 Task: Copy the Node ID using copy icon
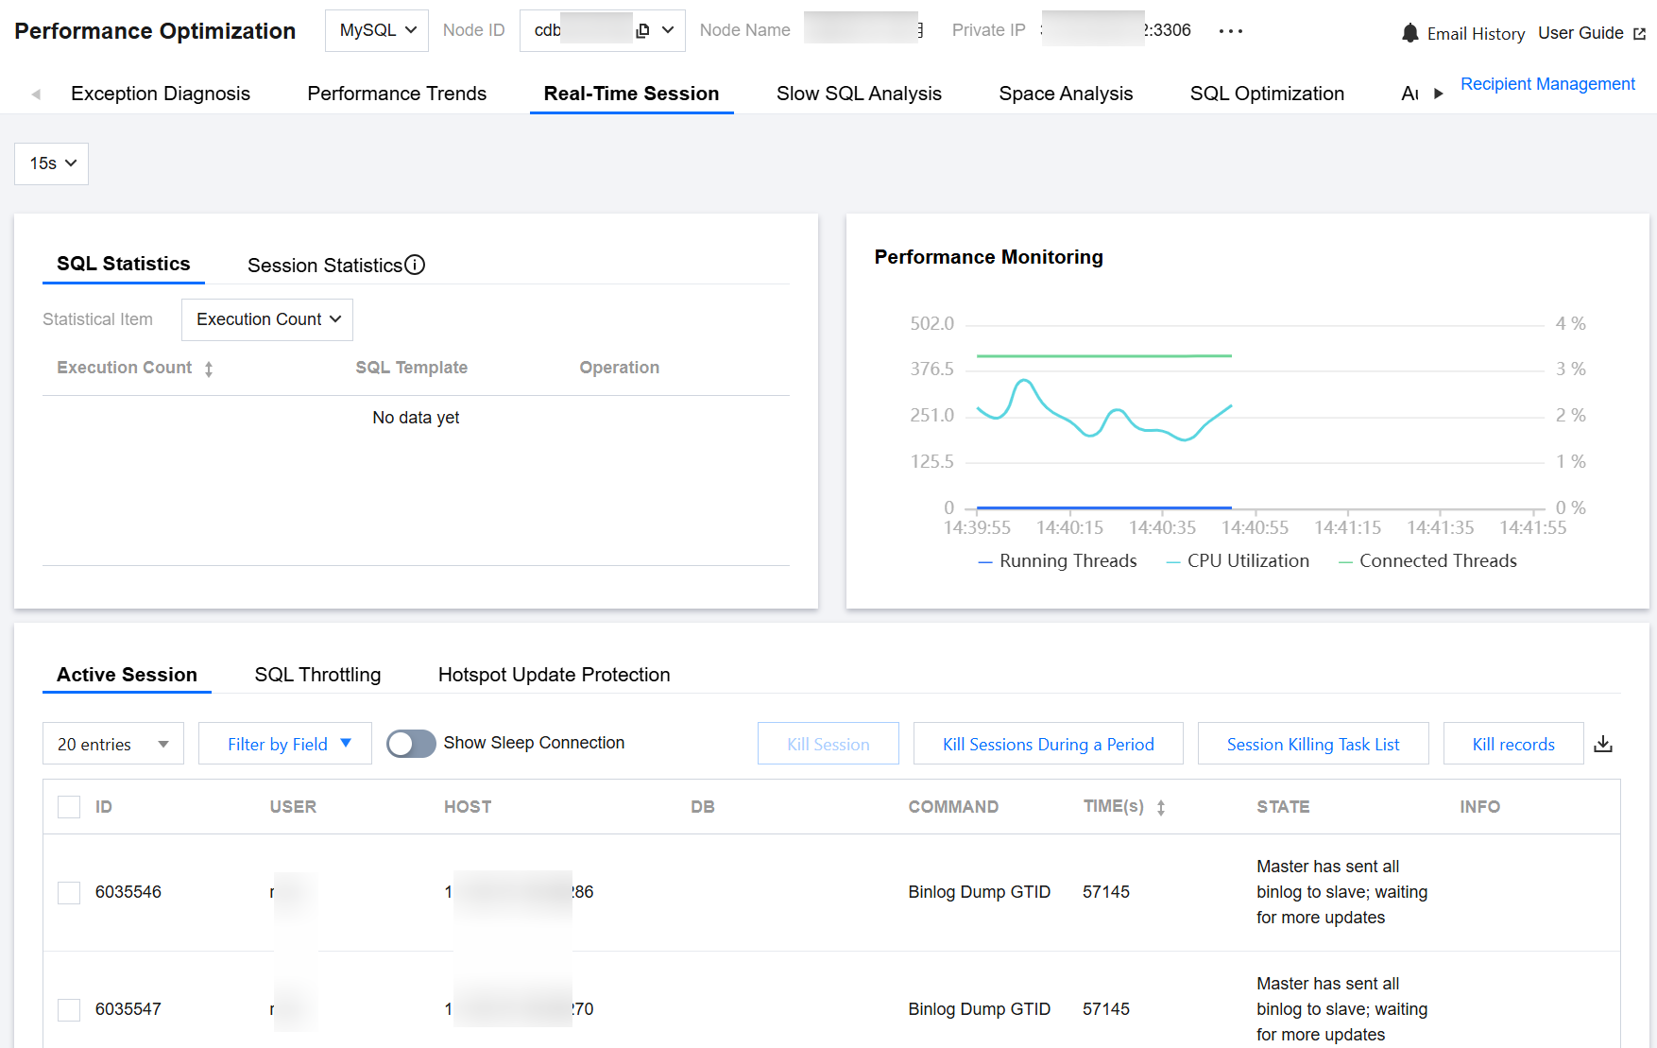tap(642, 30)
